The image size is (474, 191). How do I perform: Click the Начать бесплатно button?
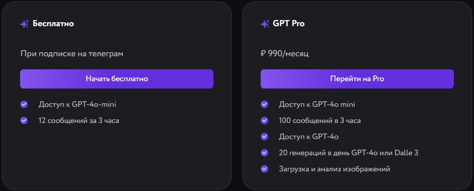pos(117,79)
